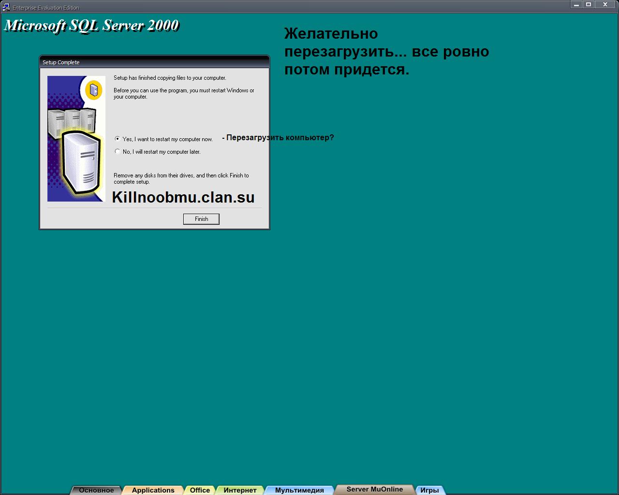
Task: Minimize the Enterprise Evaluation Edition window
Action: [576, 5]
